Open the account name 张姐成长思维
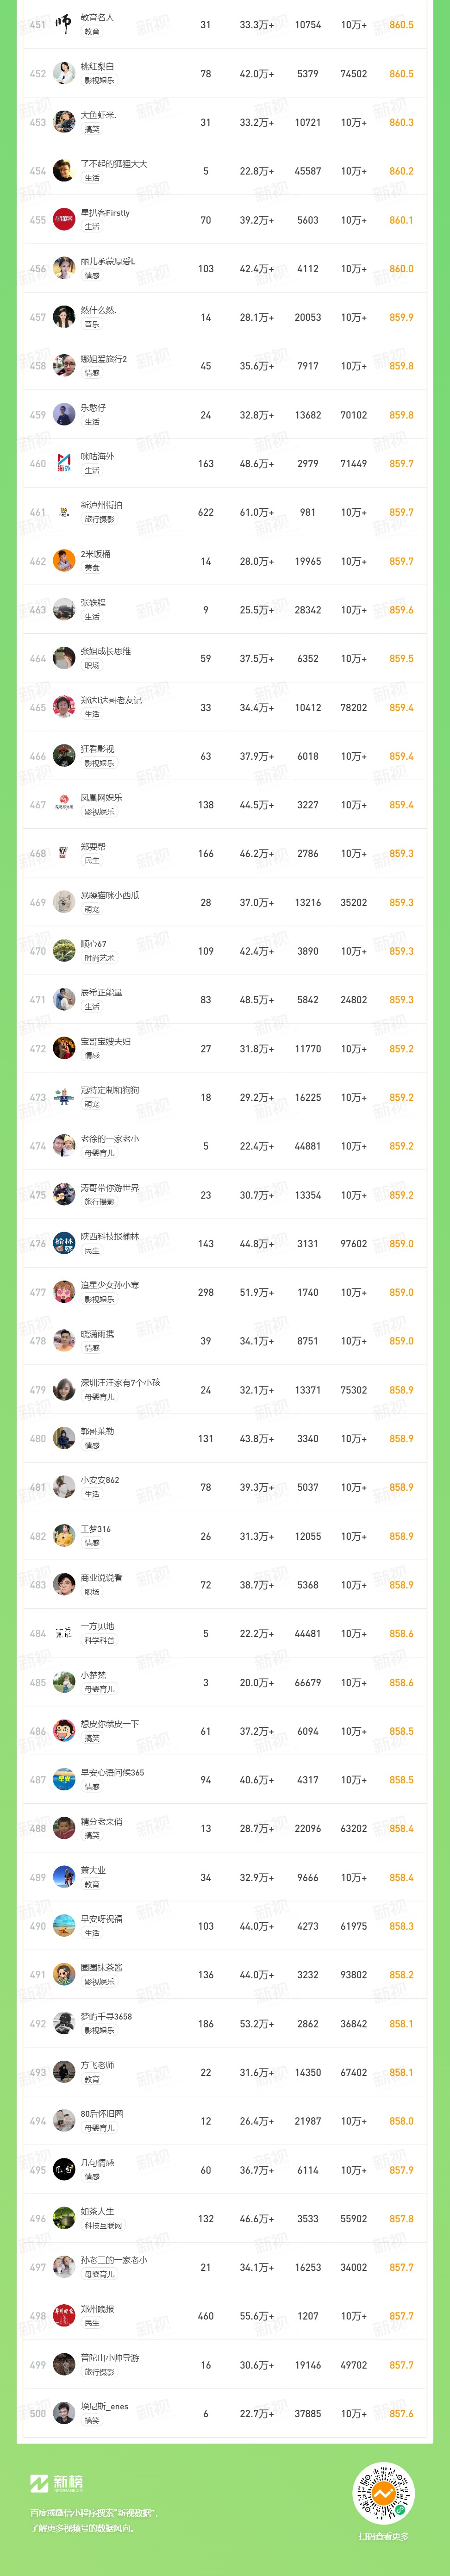450x2576 pixels. tap(106, 651)
